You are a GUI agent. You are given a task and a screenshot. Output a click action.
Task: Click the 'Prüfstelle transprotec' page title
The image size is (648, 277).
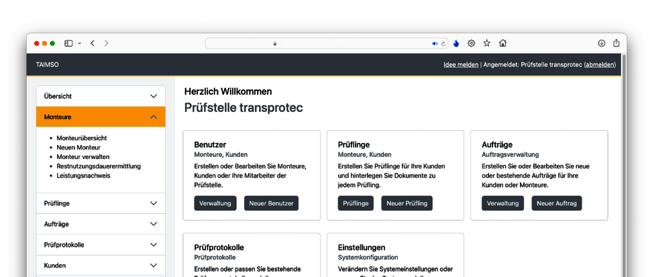[x=244, y=108]
